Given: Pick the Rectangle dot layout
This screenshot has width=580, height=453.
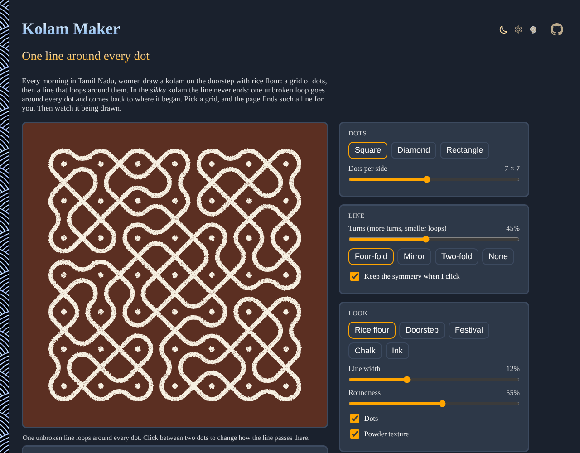Looking at the screenshot, I should click(x=464, y=150).
